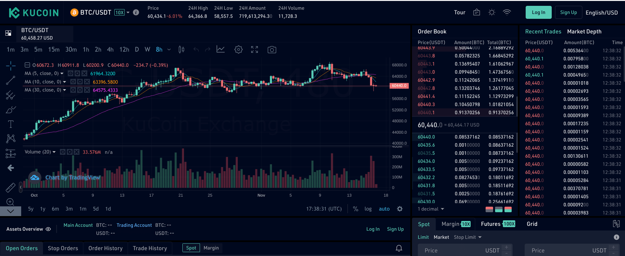The image size is (625, 256).
Task: Open the markets grid layout icon
Action: [x=8, y=33]
